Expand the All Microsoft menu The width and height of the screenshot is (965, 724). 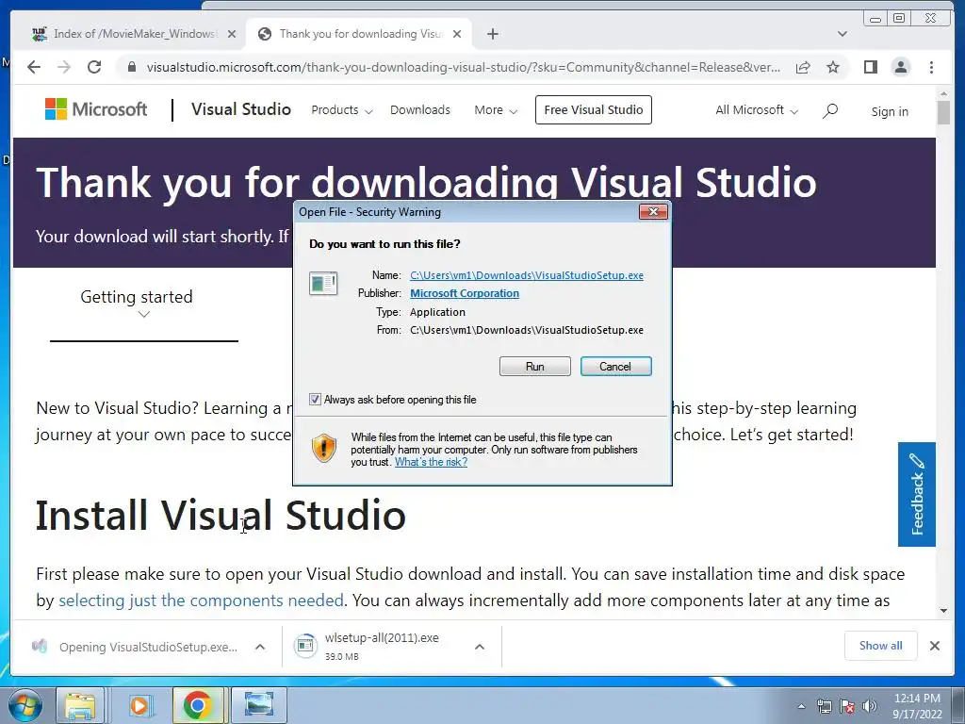(x=757, y=110)
